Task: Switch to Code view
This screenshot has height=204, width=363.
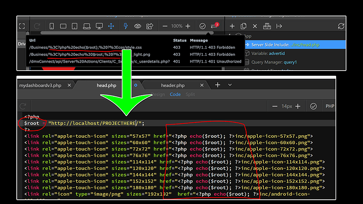Action: click(x=175, y=94)
